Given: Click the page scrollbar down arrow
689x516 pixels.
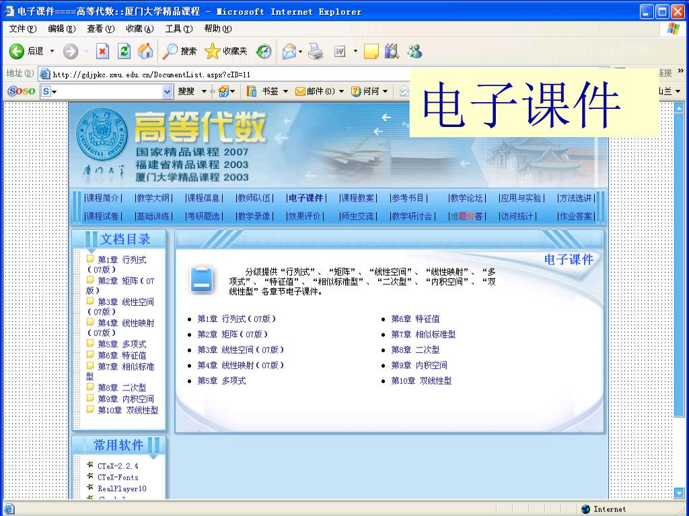Looking at the screenshot, I should (x=679, y=492).
